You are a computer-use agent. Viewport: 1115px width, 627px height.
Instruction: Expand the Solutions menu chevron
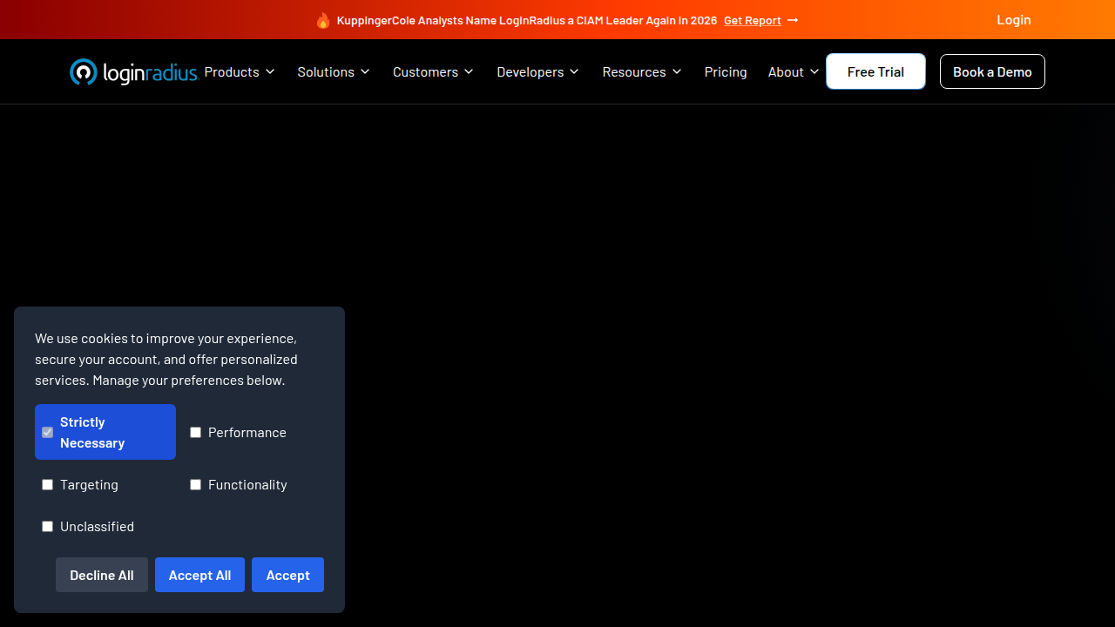pos(365,71)
